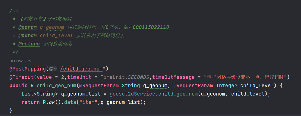Click the @PostMapping annotation
This screenshot has height=116, width=301.
[28, 69]
